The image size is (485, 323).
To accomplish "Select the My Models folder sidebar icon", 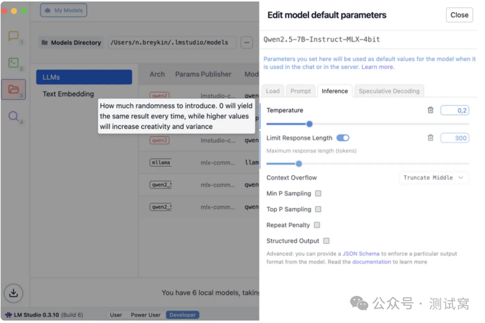I will coord(13,90).
